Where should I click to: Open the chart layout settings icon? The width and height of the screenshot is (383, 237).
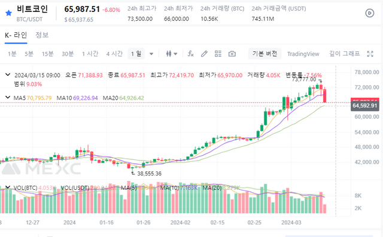pos(218,54)
